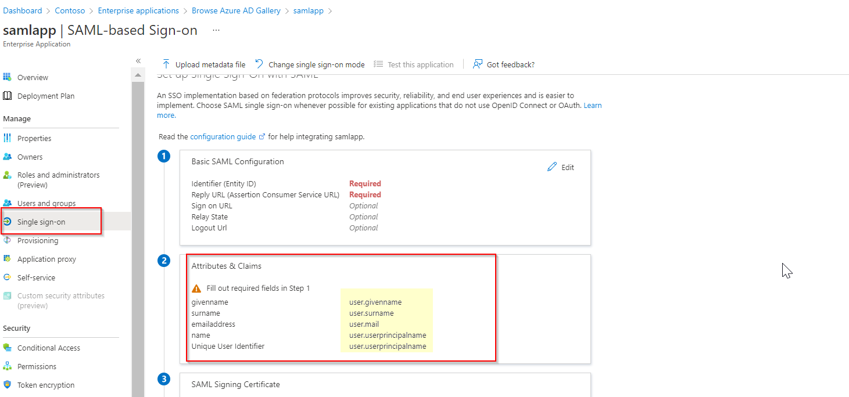Open Overview in the sidebar
The width and height of the screenshot is (849, 397).
coord(33,77)
